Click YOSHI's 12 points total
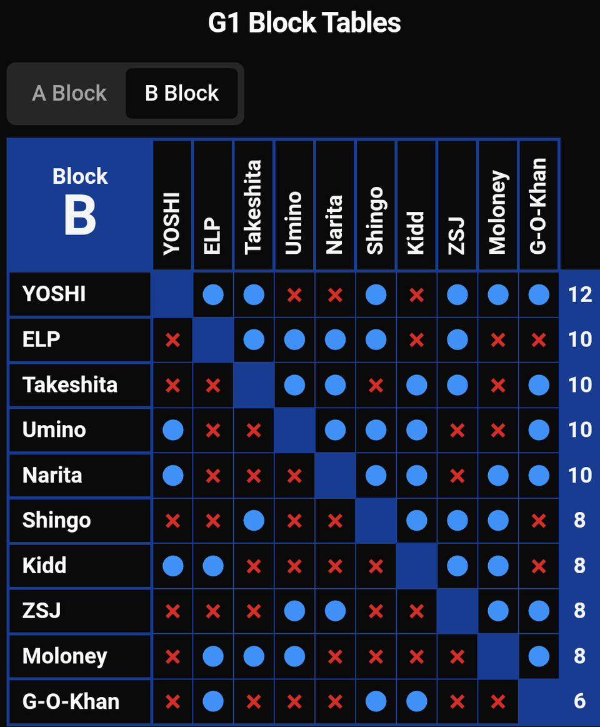 (x=579, y=294)
